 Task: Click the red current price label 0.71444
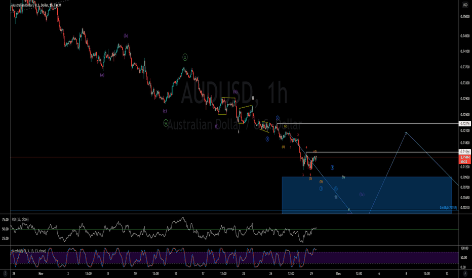pyautogui.click(x=465, y=159)
